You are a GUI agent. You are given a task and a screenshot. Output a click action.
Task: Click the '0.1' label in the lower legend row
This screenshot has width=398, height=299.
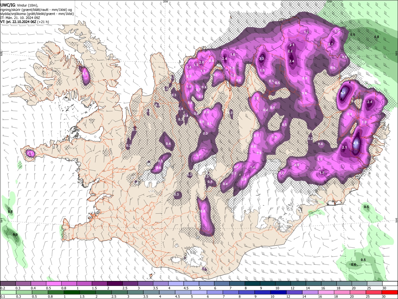[x=3, y=296]
